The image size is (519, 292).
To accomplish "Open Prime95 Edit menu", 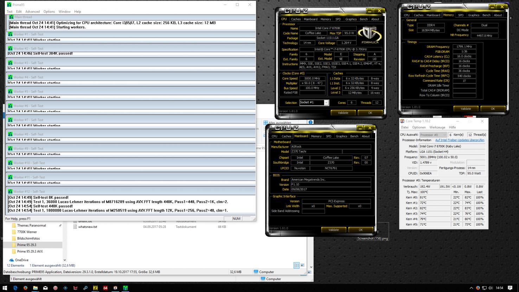I will tap(19, 12).
